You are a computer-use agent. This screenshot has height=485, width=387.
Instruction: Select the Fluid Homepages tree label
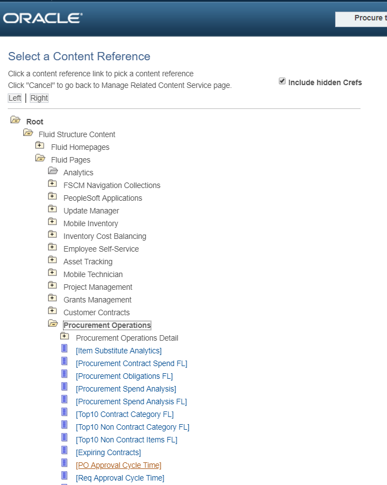tap(80, 147)
